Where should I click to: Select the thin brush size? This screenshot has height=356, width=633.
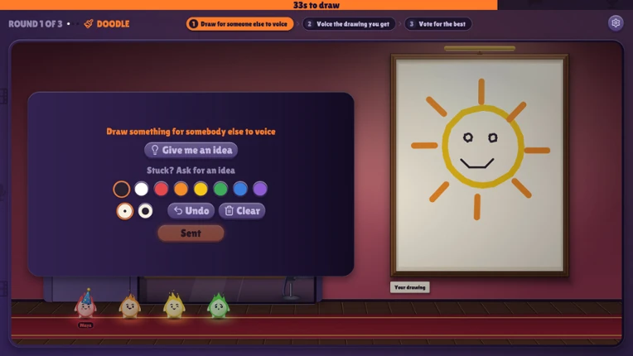point(125,211)
